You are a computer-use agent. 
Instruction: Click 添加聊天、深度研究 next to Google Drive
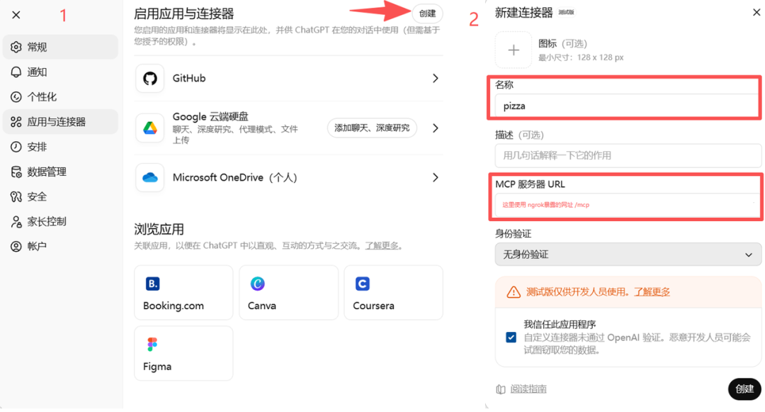(x=372, y=128)
